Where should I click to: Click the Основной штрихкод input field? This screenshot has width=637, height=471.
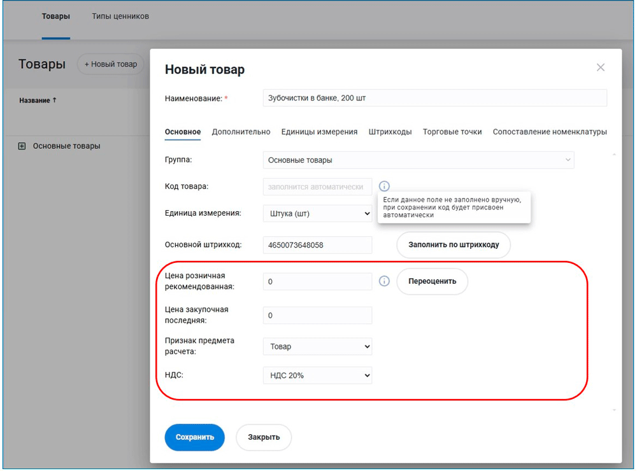317,245
